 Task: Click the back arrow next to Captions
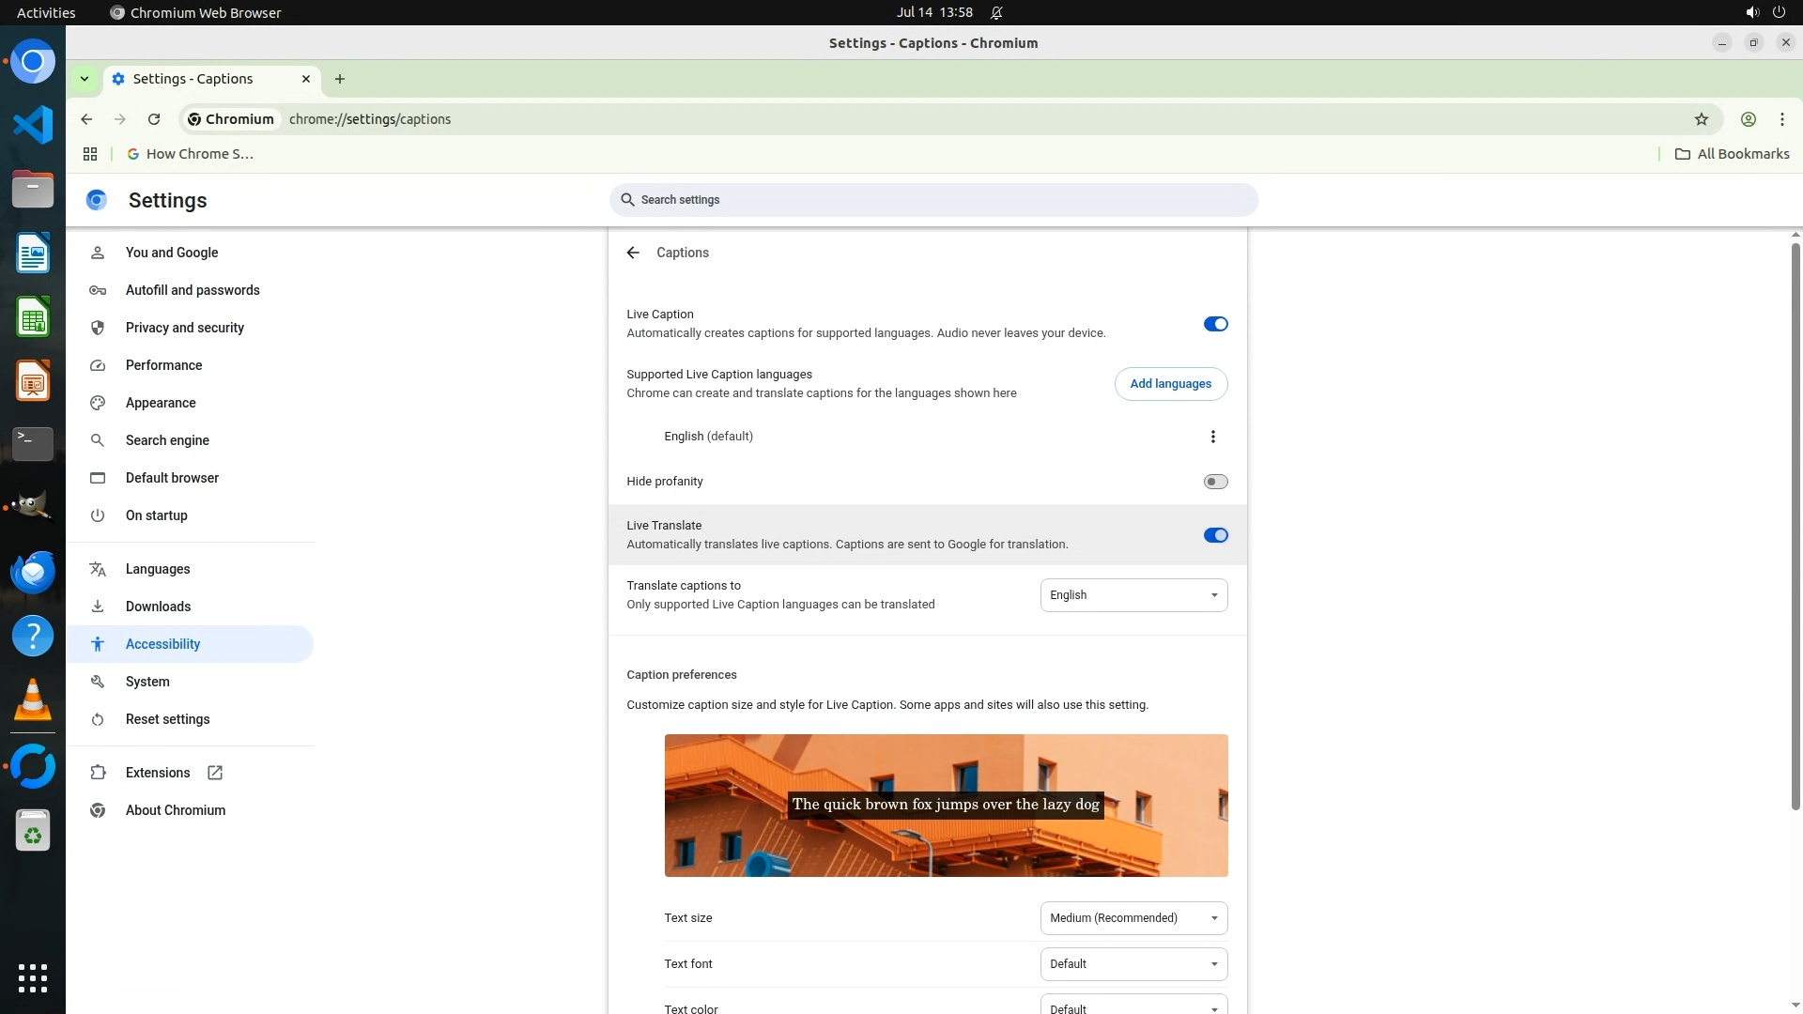[633, 253]
